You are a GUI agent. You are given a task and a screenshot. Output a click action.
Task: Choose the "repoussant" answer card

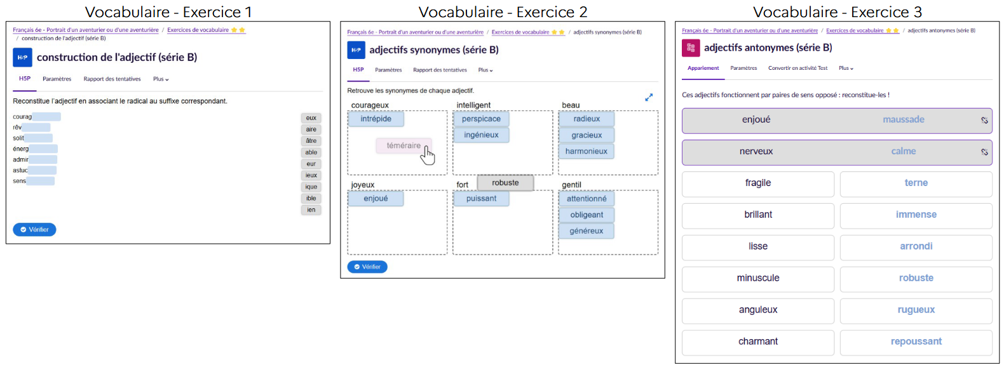click(x=916, y=342)
